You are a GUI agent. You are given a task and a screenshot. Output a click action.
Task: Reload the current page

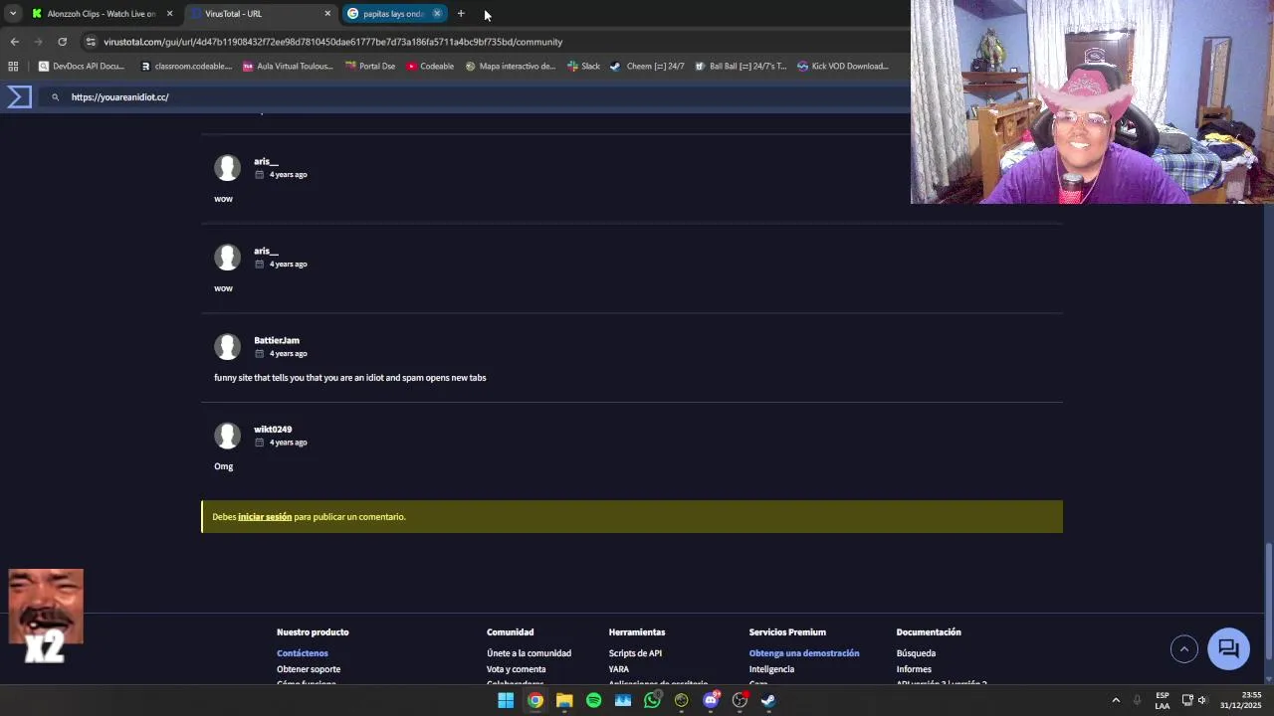tap(62, 42)
